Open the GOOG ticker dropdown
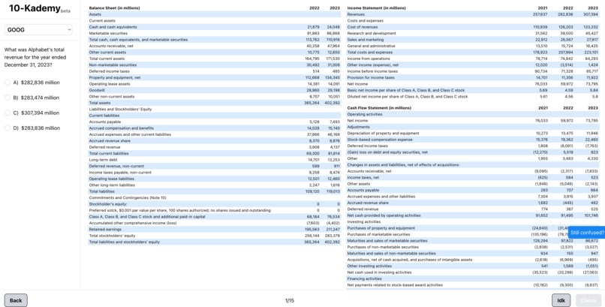605x307 pixels. pyautogui.click(x=38, y=30)
